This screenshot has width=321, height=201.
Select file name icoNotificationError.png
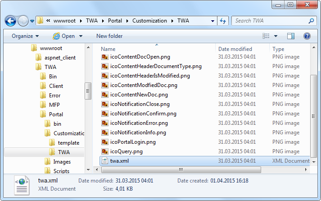click(139, 123)
